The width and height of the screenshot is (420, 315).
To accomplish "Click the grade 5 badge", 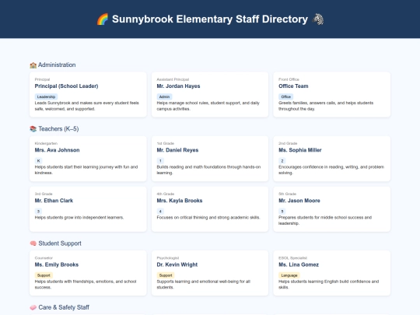I will click(x=282, y=212).
